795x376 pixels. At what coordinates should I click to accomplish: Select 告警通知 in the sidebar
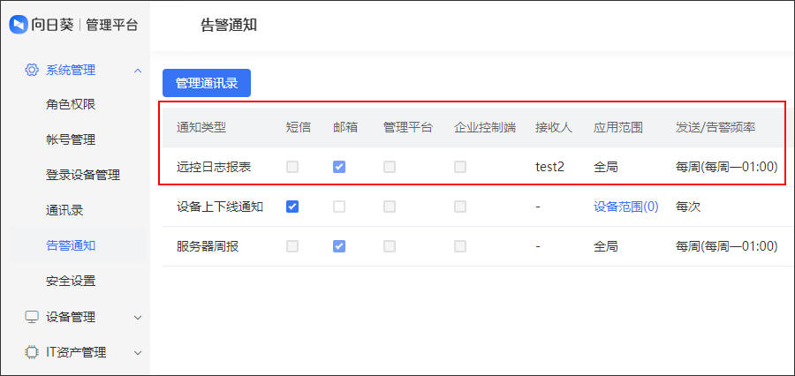(x=71, y=245)
